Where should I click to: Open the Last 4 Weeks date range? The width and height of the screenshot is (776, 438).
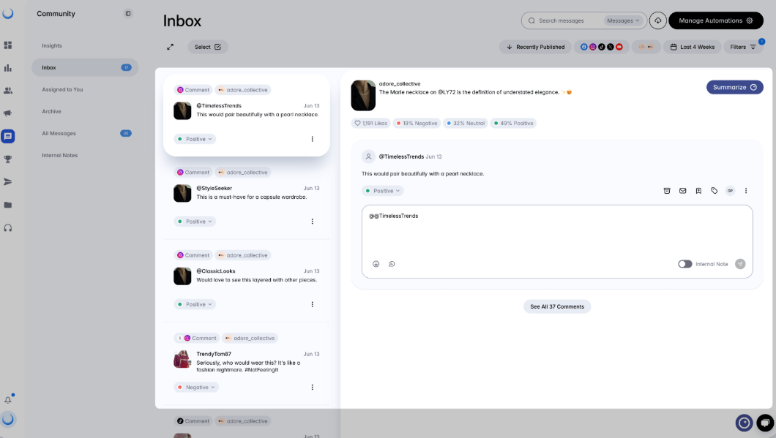pyautogui.click(x=693, y=47)
